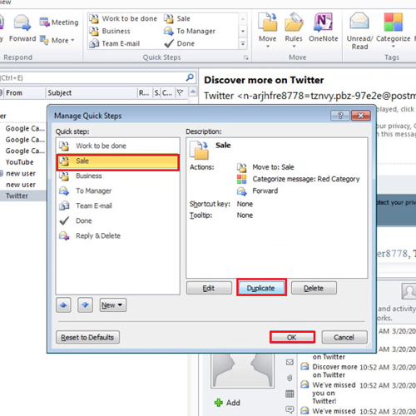The height and width of the screenshot is (416, 416).
Task: Select Work to be done in quick step list
Action: [118, 146]
